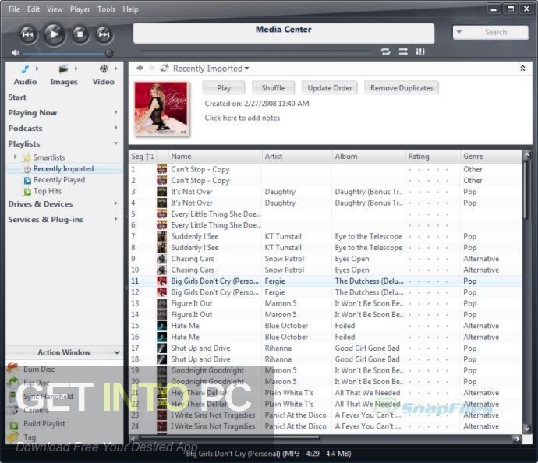Click the Search input field
This screenshot has width=538, height=463.
pos(496,32)
